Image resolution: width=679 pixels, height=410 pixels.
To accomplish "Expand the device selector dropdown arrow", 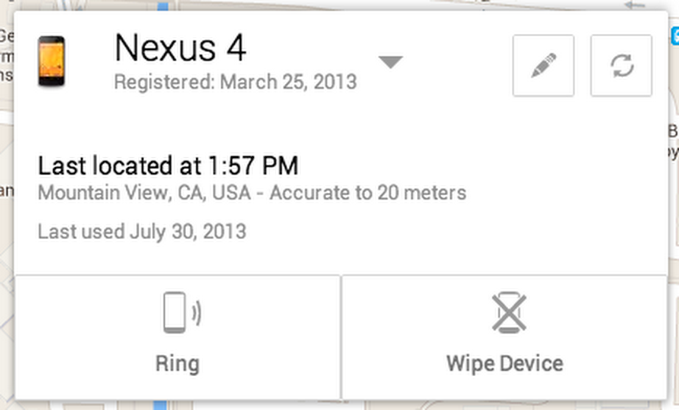I will [391, 62].
